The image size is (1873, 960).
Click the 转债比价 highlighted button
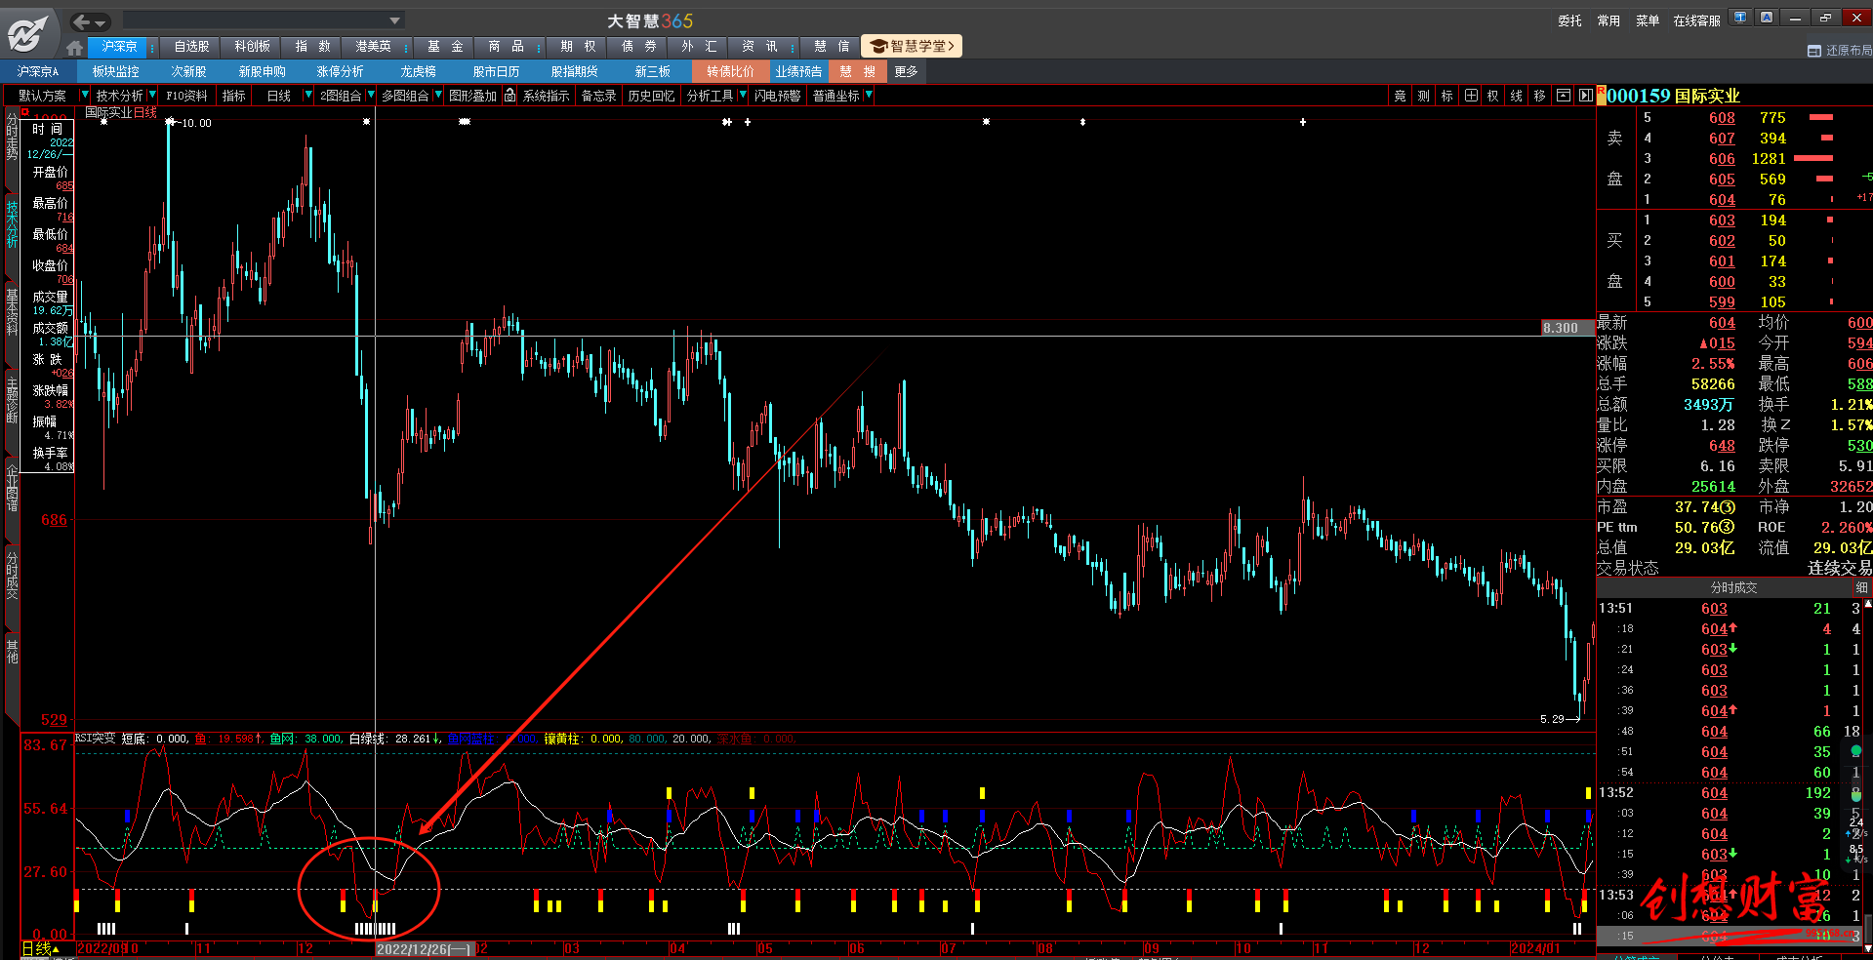pyautogui.click(x=730, y=71)
